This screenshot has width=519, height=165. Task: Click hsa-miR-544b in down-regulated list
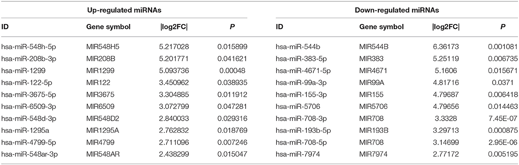pos(291,47)
